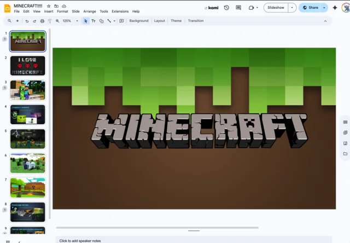The image size is (350, 243).
Task: Select slide 7 thumbnail
Action: [x=28, y=187]
